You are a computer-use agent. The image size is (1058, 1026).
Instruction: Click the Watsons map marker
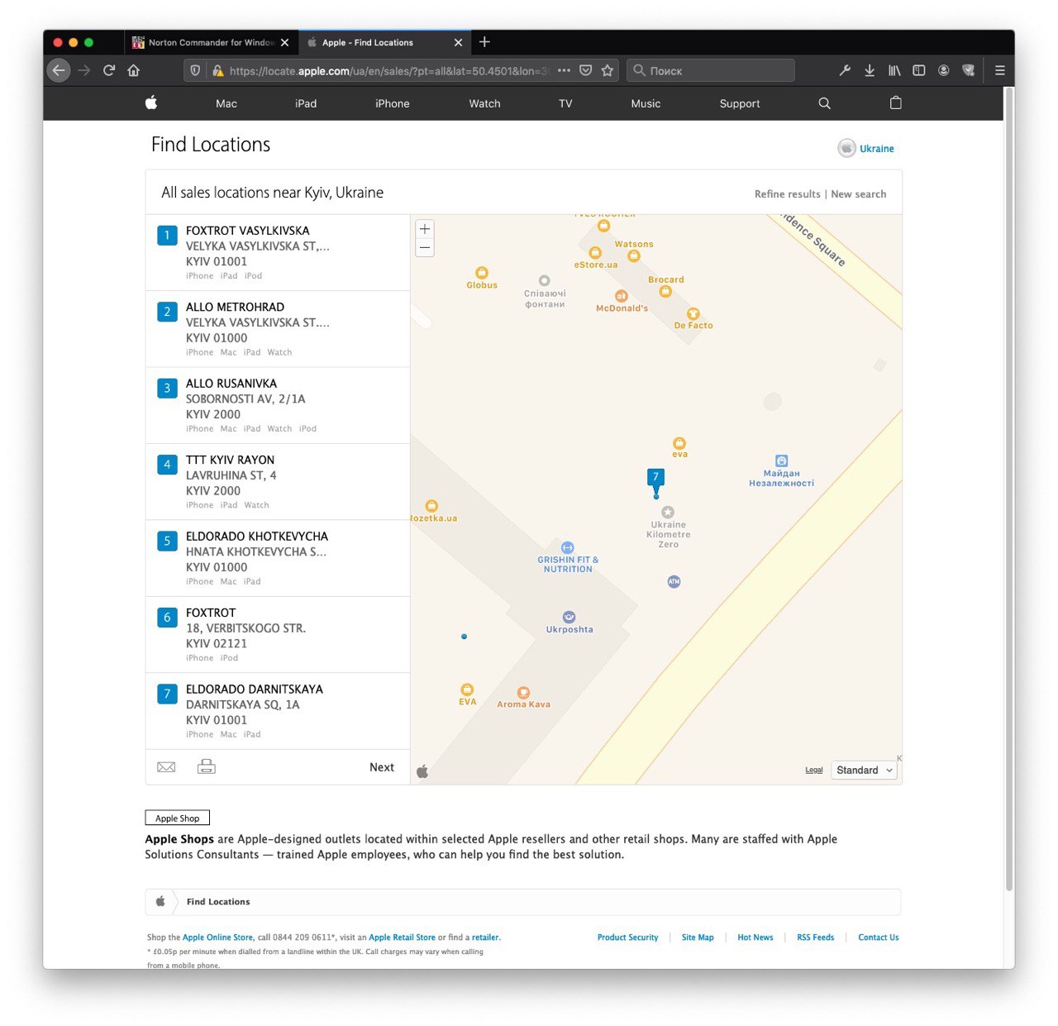point(634,255)
